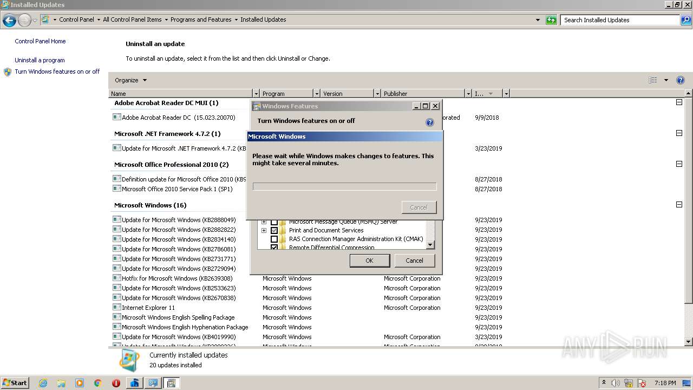The width and height of the screenshot is (693, 390).
Task: Open the Publisher column filter dropdown
Action: pos(468,94)
